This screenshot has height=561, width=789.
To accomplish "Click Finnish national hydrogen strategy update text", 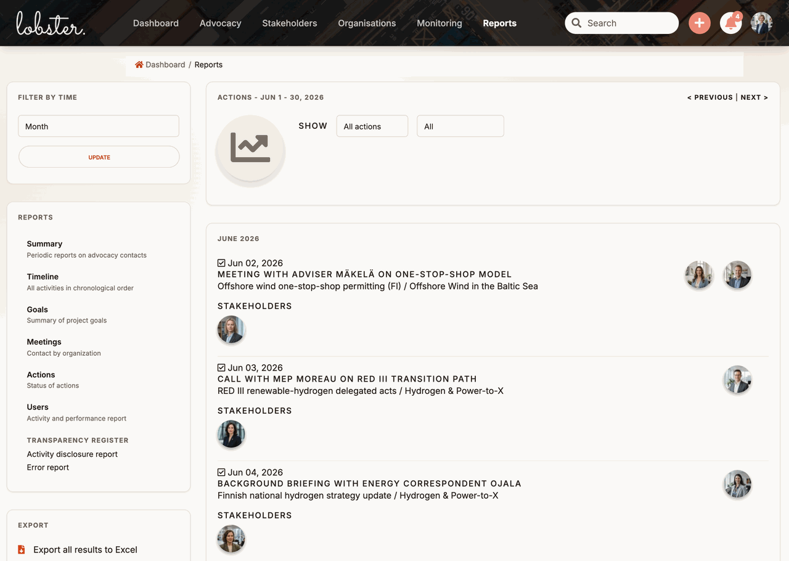I will pyautogui.click(x=305, y=496).
